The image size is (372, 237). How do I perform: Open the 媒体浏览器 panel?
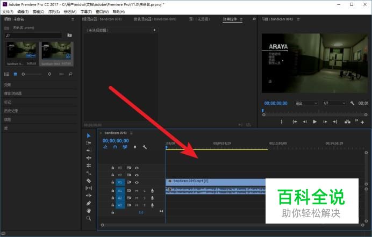13,94
